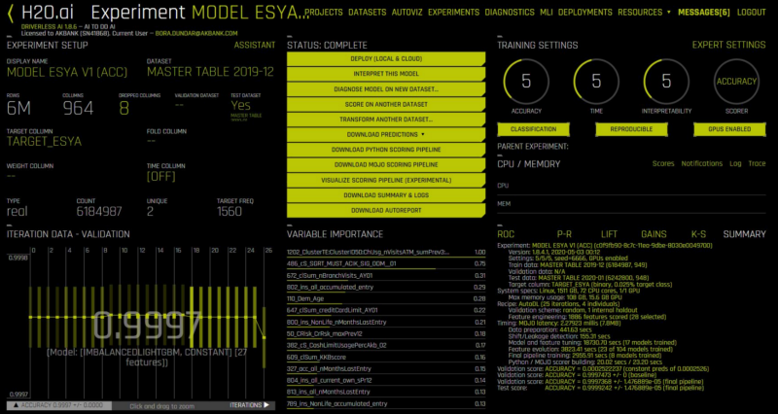Viewport: 778px width, 414px height.
Task: Select variable 802_ins_all_accumulated_entry
Action: point(386,288)
